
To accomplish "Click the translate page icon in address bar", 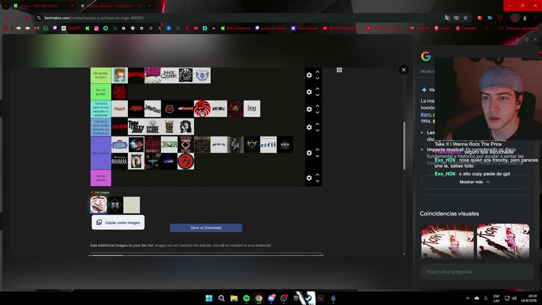I will (x=447, y=18).
